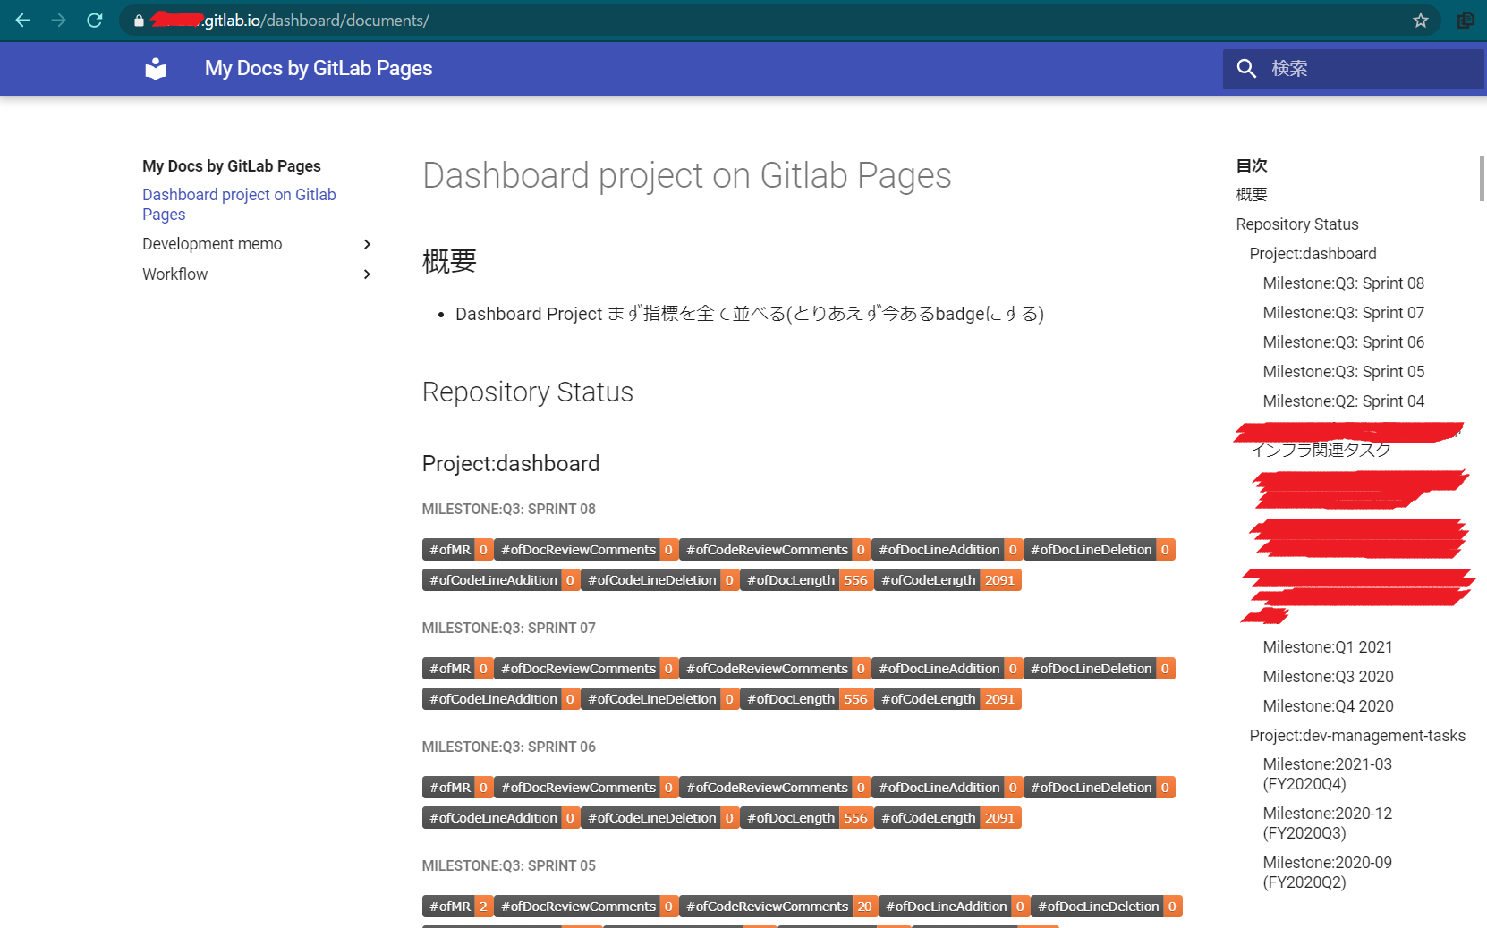Open Milestone:2020-09 (FY2020Q2) contents link
This screenshot has height=928, width=1487.
coord(1328,873)
